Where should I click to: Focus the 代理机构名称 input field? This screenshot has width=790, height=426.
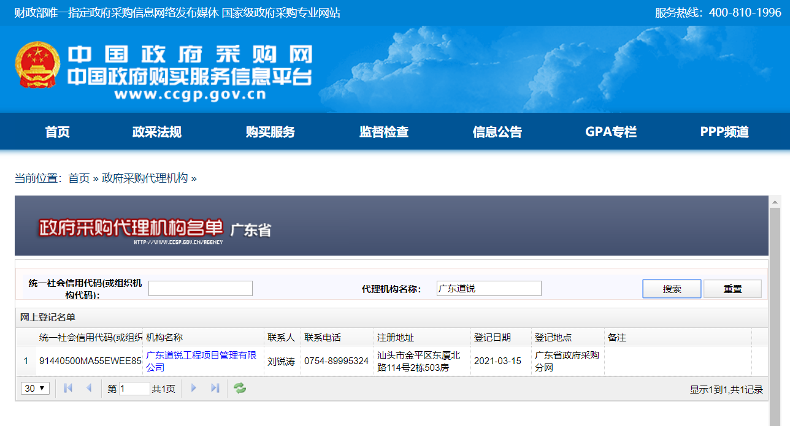coord(489,289)
